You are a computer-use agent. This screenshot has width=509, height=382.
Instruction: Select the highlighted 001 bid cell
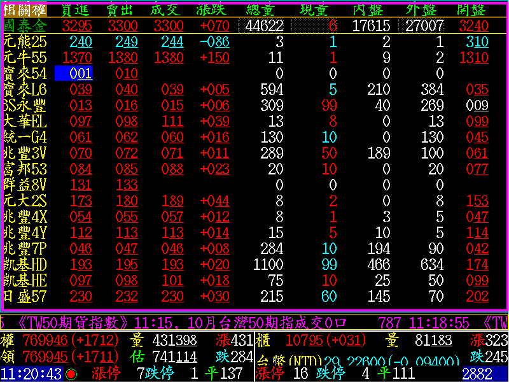point(74,73)
